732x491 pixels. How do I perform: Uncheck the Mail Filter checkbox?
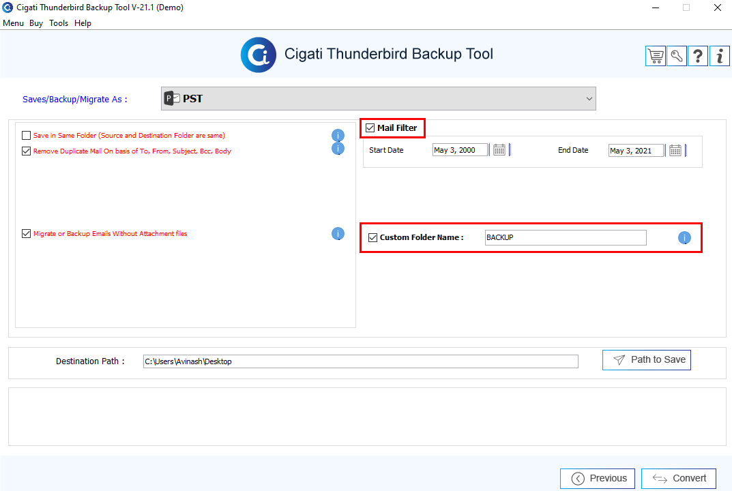(x=370, y=128)
